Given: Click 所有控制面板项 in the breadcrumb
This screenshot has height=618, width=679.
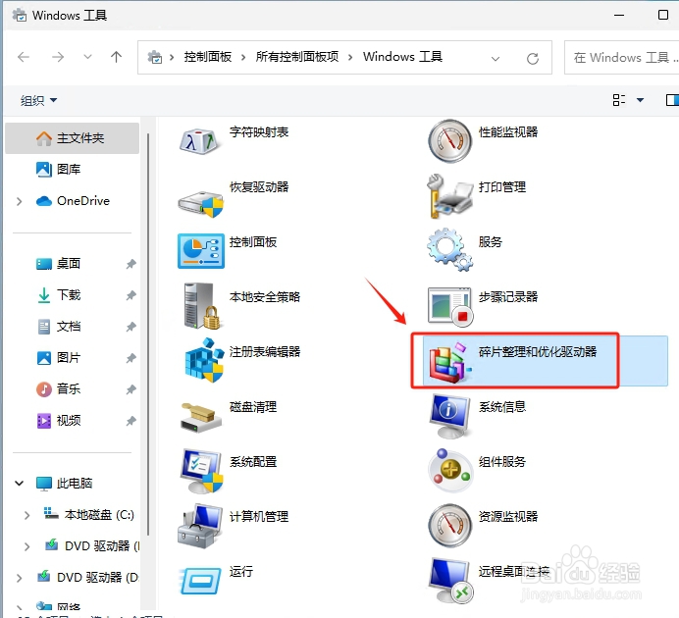Looking at the screenshot, I should tap(297, 57).
